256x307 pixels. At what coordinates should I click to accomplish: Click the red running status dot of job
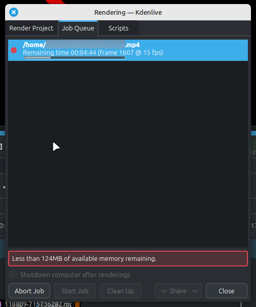click(14, 50)
